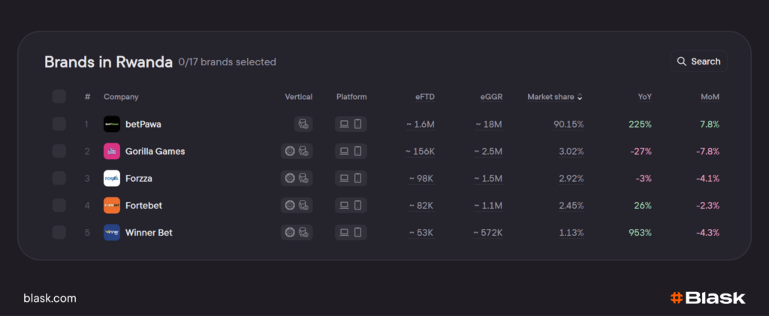Click the betPawa brand logo icon
769x316 pixels.
(112, 124)
